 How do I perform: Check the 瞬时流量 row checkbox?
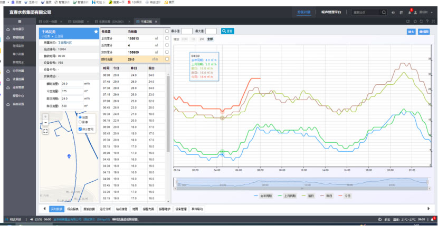pos(167,59)
